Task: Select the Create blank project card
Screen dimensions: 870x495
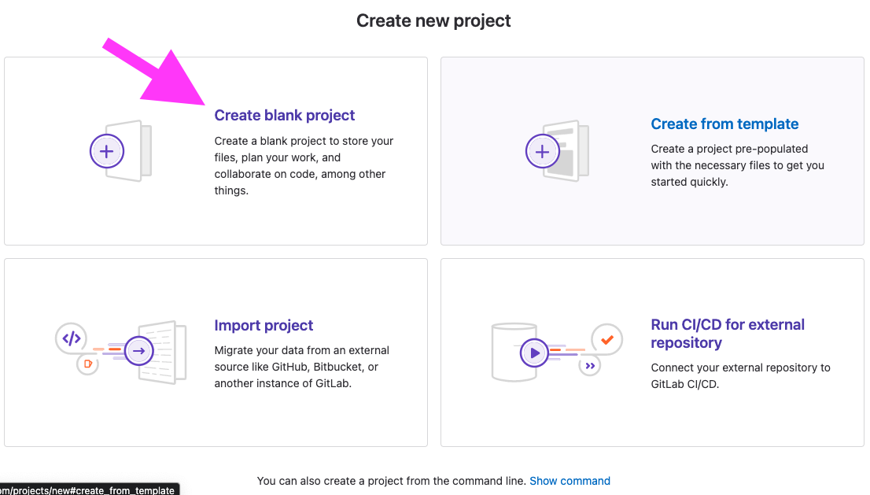Action: tap(216, 150)
